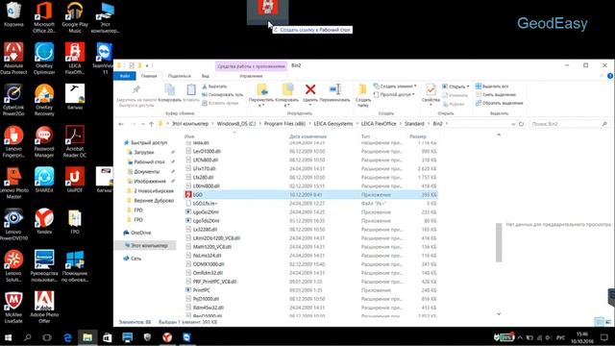
Task: Click the LEICA FlexOffice desktop shortcut
Action: coord(75,58)
